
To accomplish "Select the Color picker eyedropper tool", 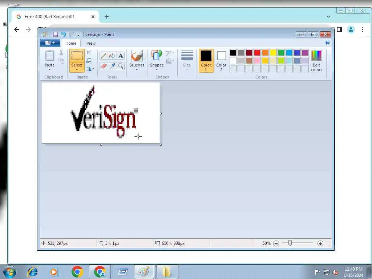I will [112, 66].
